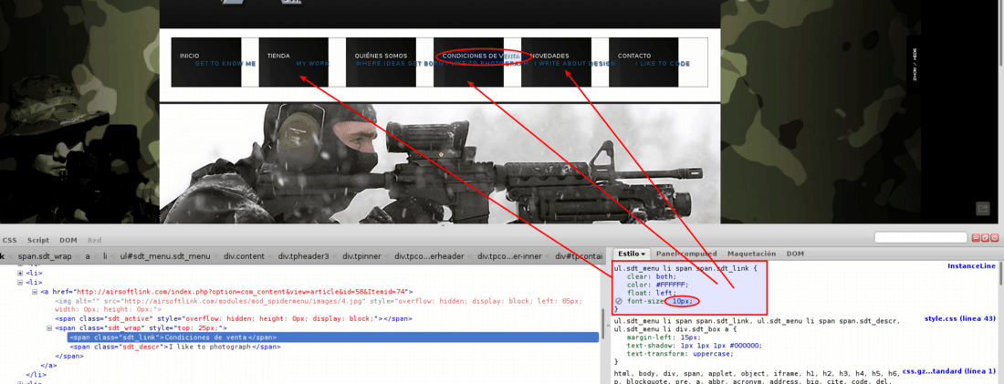Image resolution: width=1004 pixels, height=384 pixels.
Task: Collapse the expanded <li> node
Action: (x=20, y=282)
